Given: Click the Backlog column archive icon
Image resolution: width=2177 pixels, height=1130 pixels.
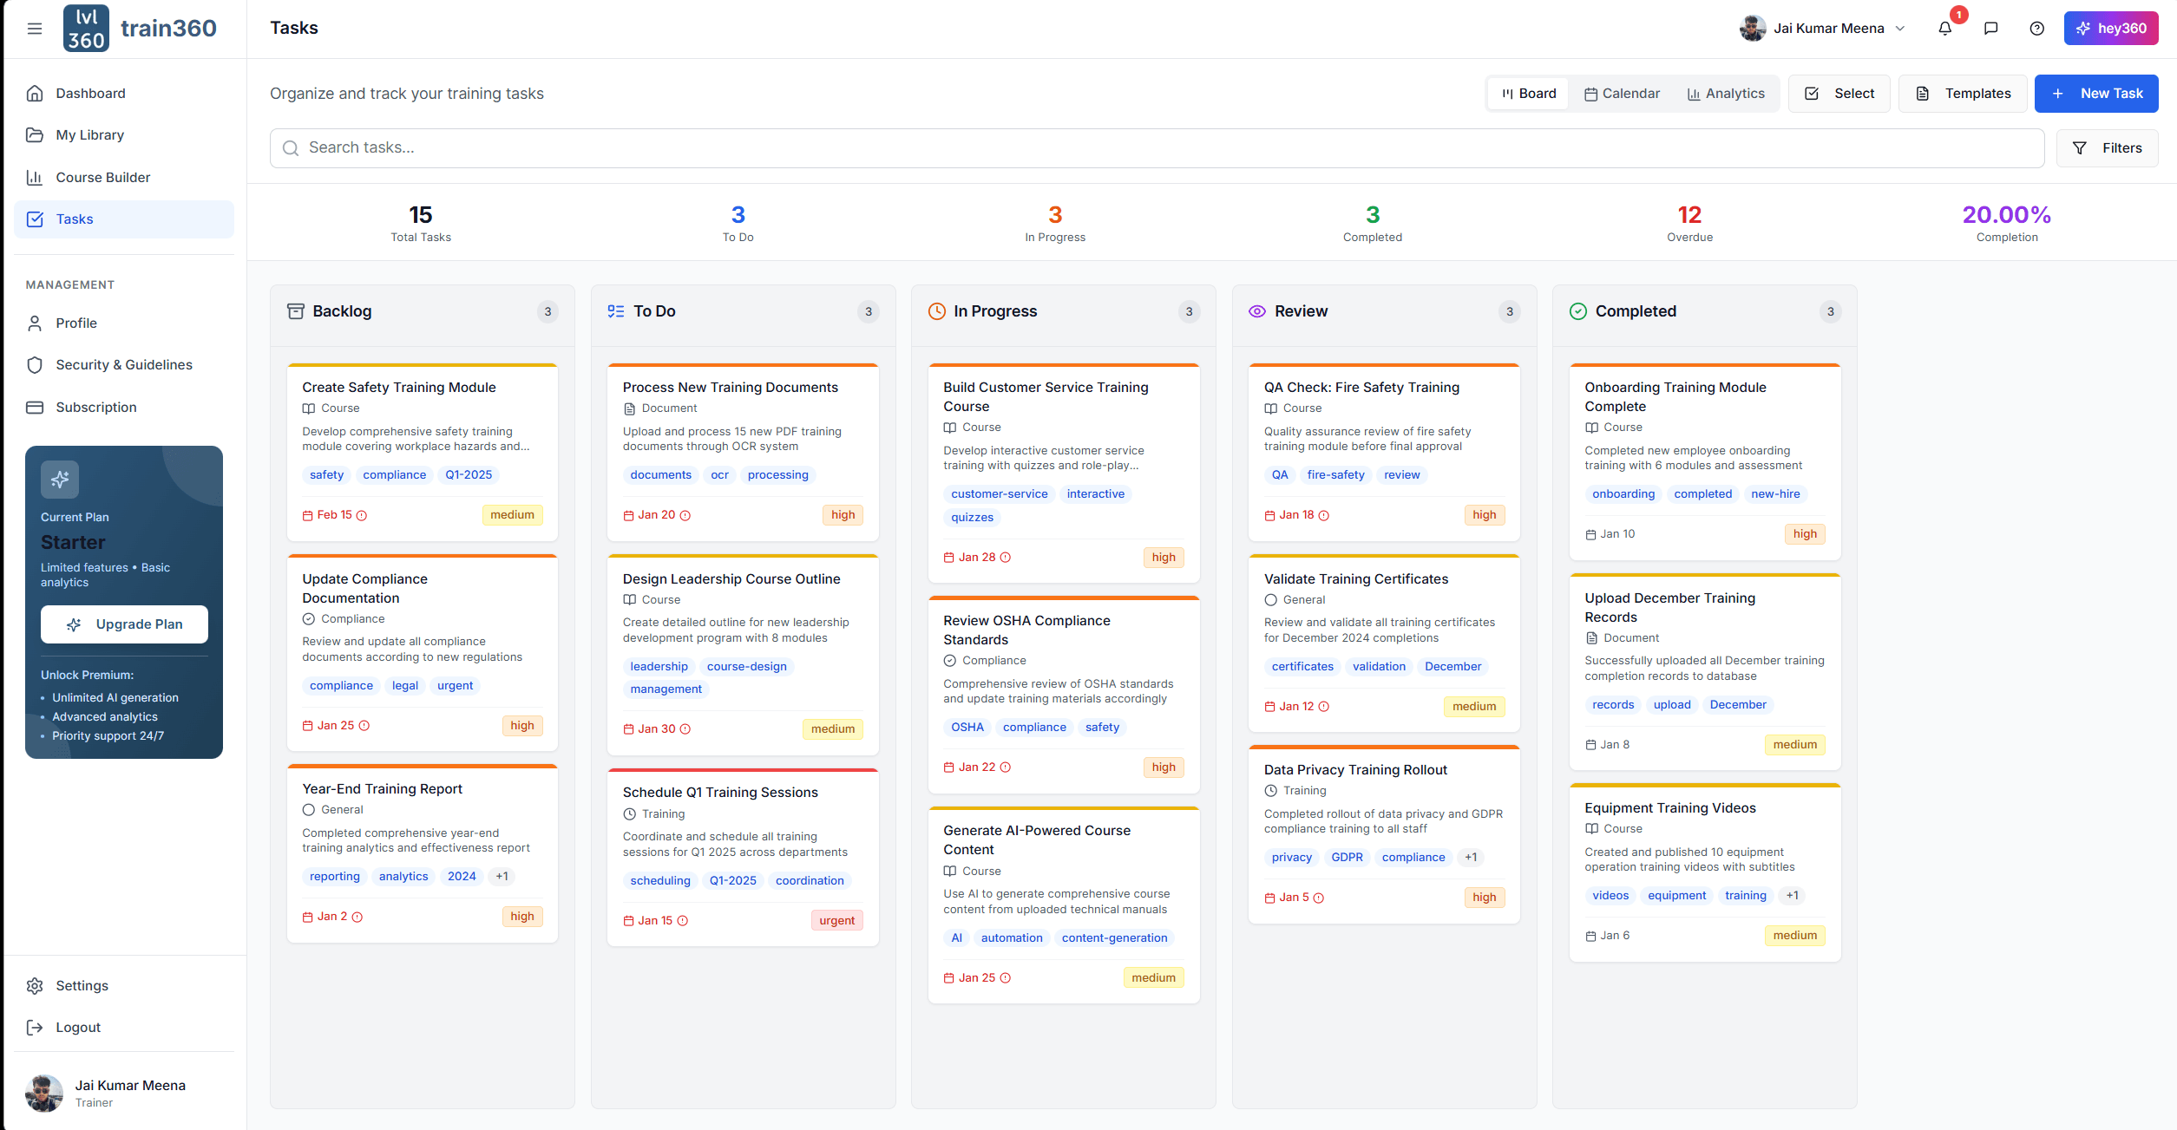Looking at the screenshot, I should tap(295, 311).
